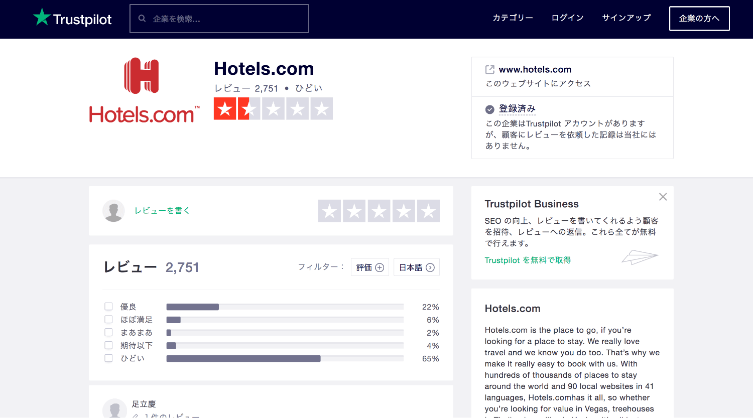The width and height of the screenshot is (753, 418).
Task: Open the ログイン page
Action: pos(567,18)
